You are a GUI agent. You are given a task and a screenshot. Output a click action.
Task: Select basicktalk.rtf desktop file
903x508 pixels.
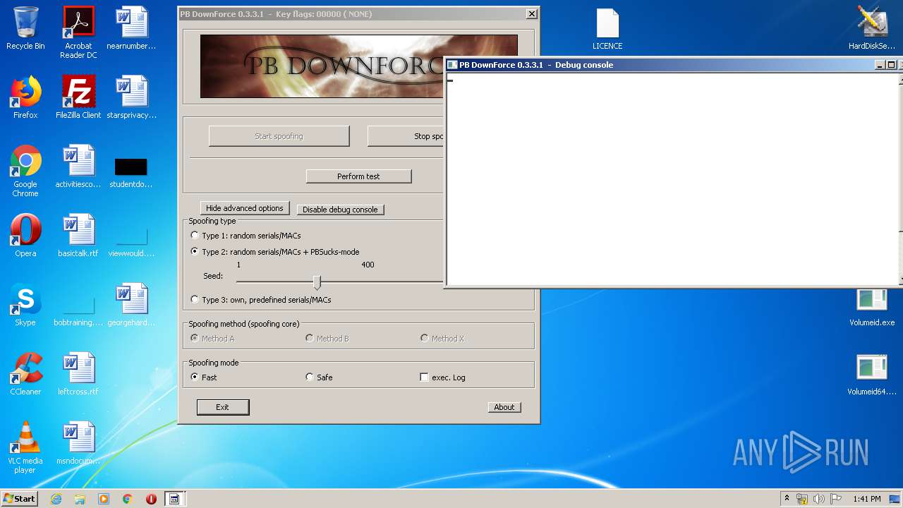[78, 236]
